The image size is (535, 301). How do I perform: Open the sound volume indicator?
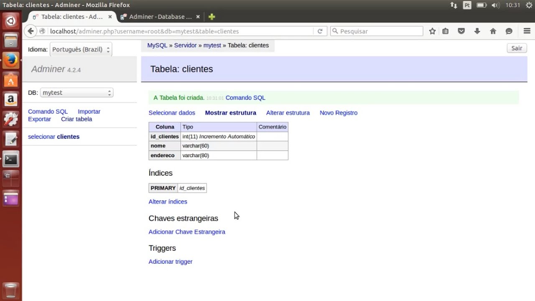pos(496,5)
